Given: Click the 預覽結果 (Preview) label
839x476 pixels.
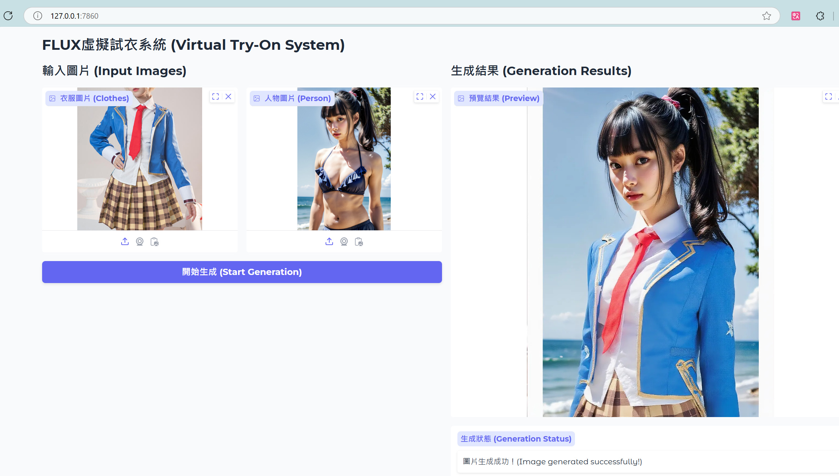Looking at the screenshot, I should click(x=499, y=98).
